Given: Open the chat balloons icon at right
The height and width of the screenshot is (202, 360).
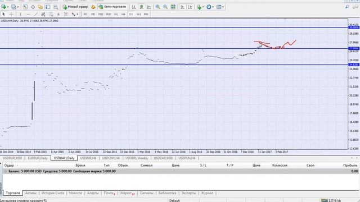Looking at the screenshot, I should click(355, 7).
